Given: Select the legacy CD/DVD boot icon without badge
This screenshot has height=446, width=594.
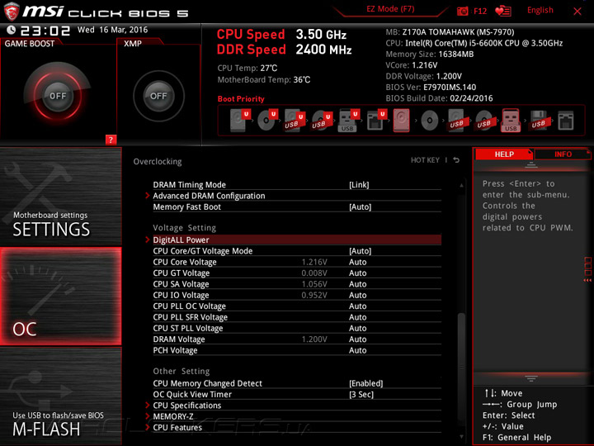Looking at the screenshot, I should [430, 121].
